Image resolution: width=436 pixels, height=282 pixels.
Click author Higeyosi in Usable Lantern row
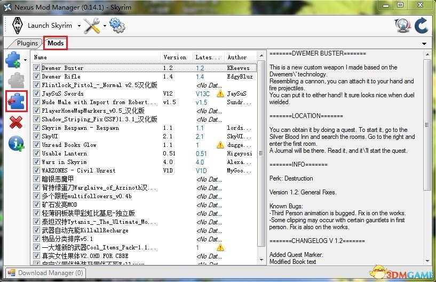240,153
